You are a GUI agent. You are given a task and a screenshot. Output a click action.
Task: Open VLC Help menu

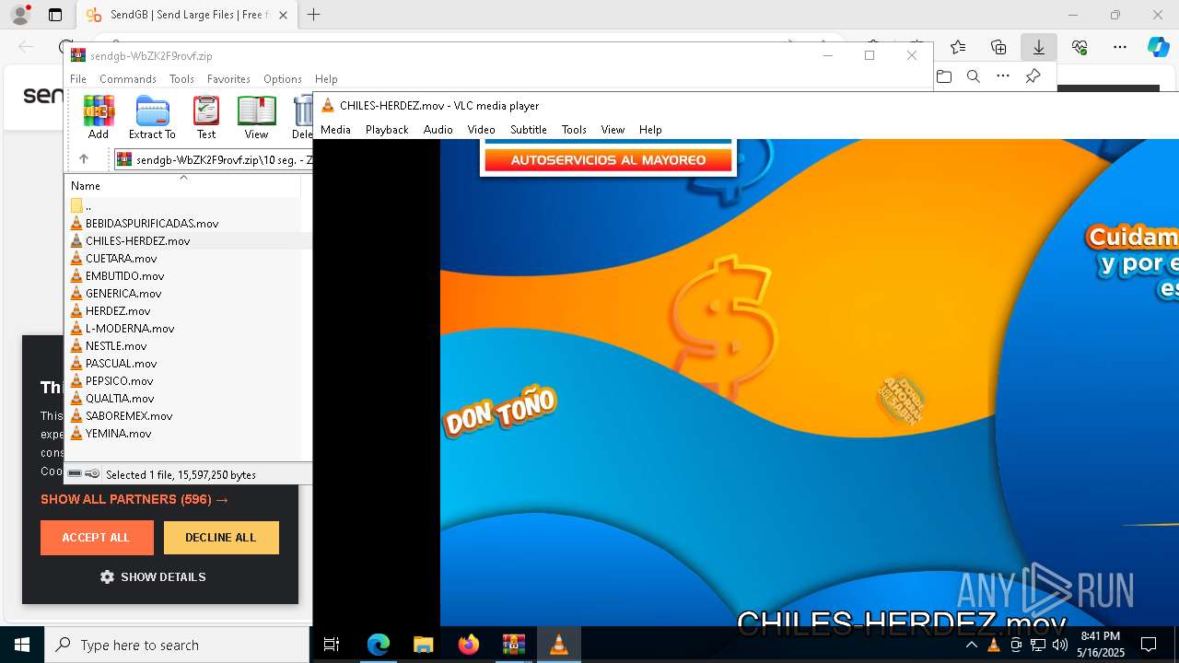pyautogui.click(x=650, y=130)
